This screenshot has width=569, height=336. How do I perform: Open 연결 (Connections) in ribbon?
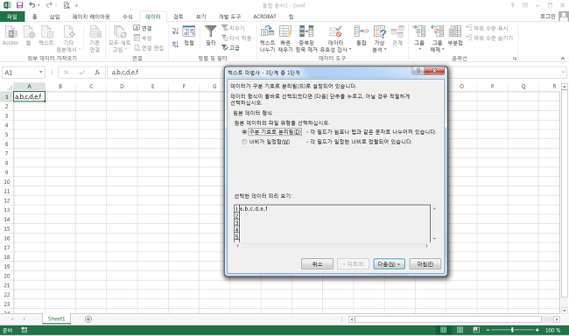pyautogui.click(x=143, y=28)
